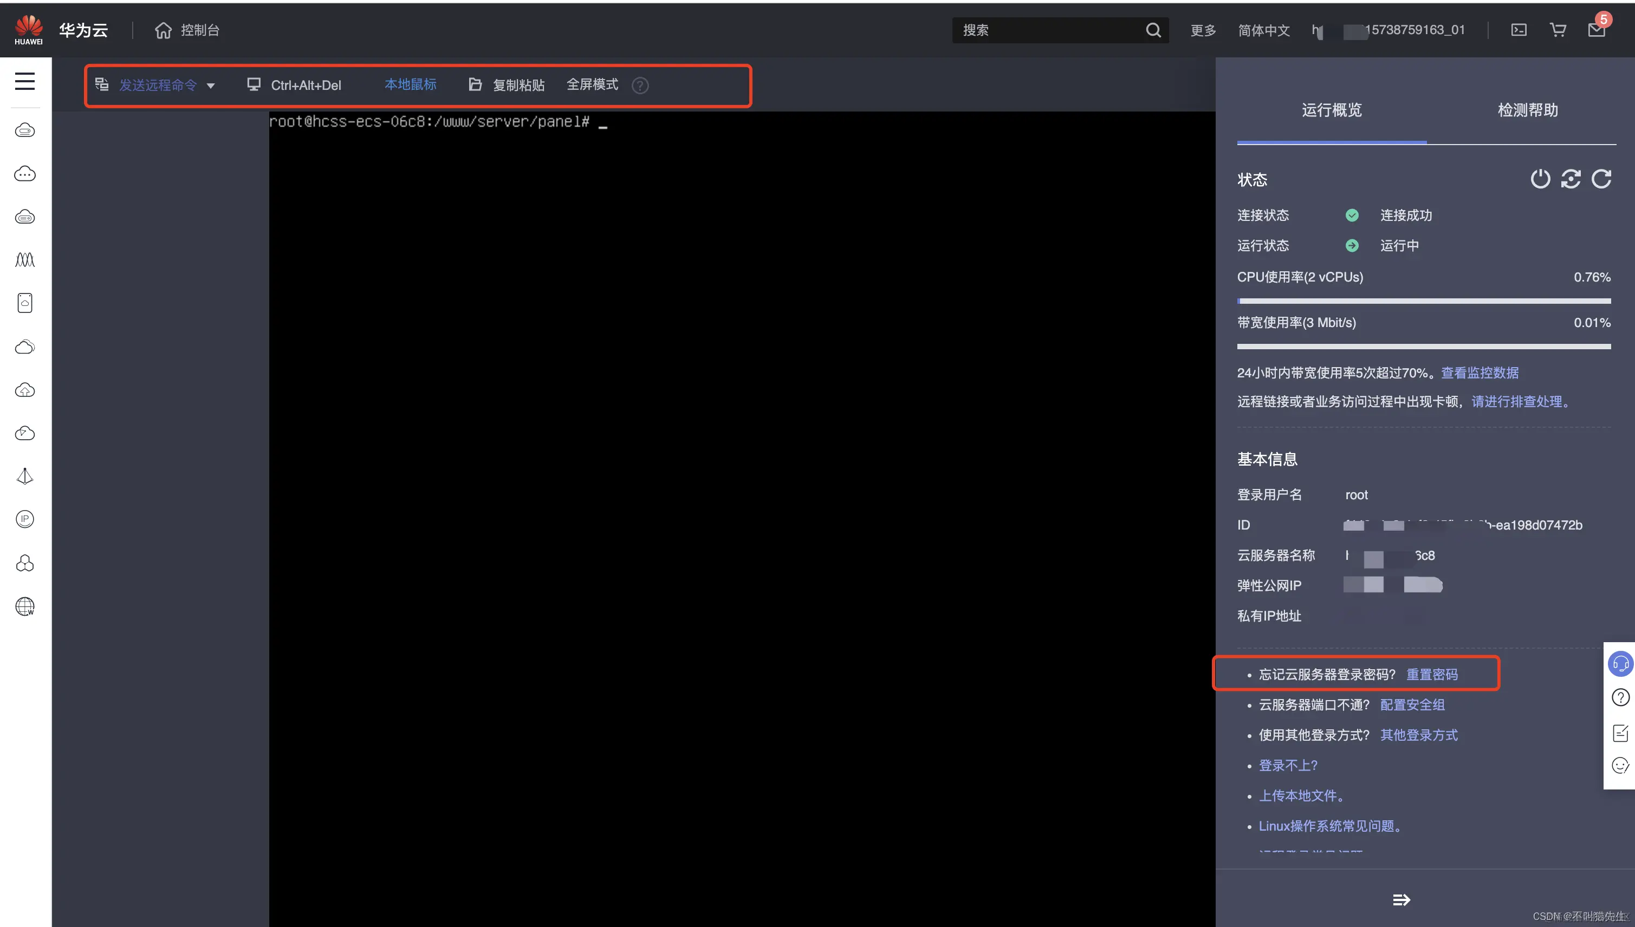Click the power icon in status section

click(1540, 179)
